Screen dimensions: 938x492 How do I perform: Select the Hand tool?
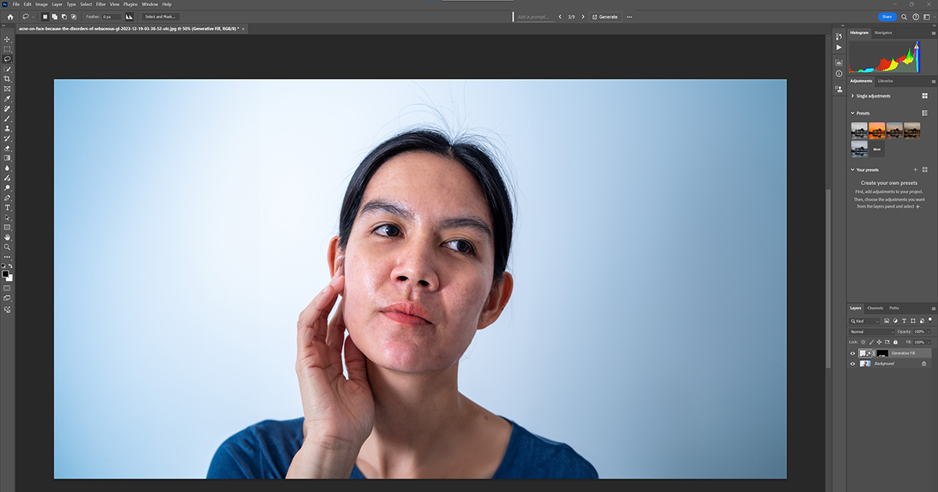pyautogui.click(x=8, y=237)
